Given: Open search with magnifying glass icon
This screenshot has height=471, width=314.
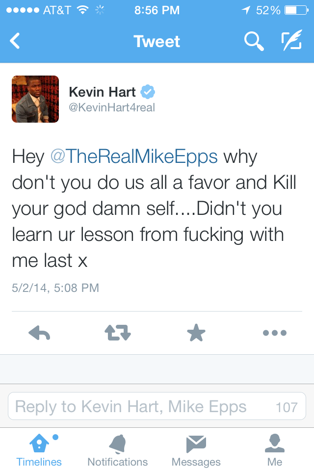Looking at the screenshot, I should point(254,41).
